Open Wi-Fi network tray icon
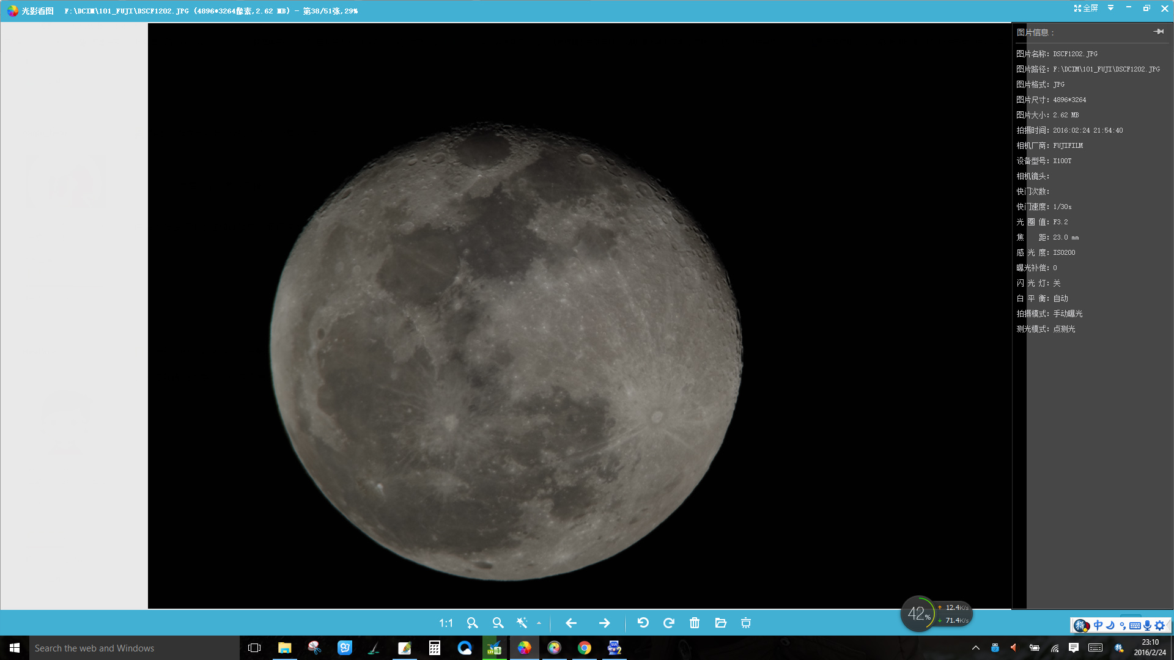The height and width of the screenshot is (660, 1174). (x=1055, y=648)
